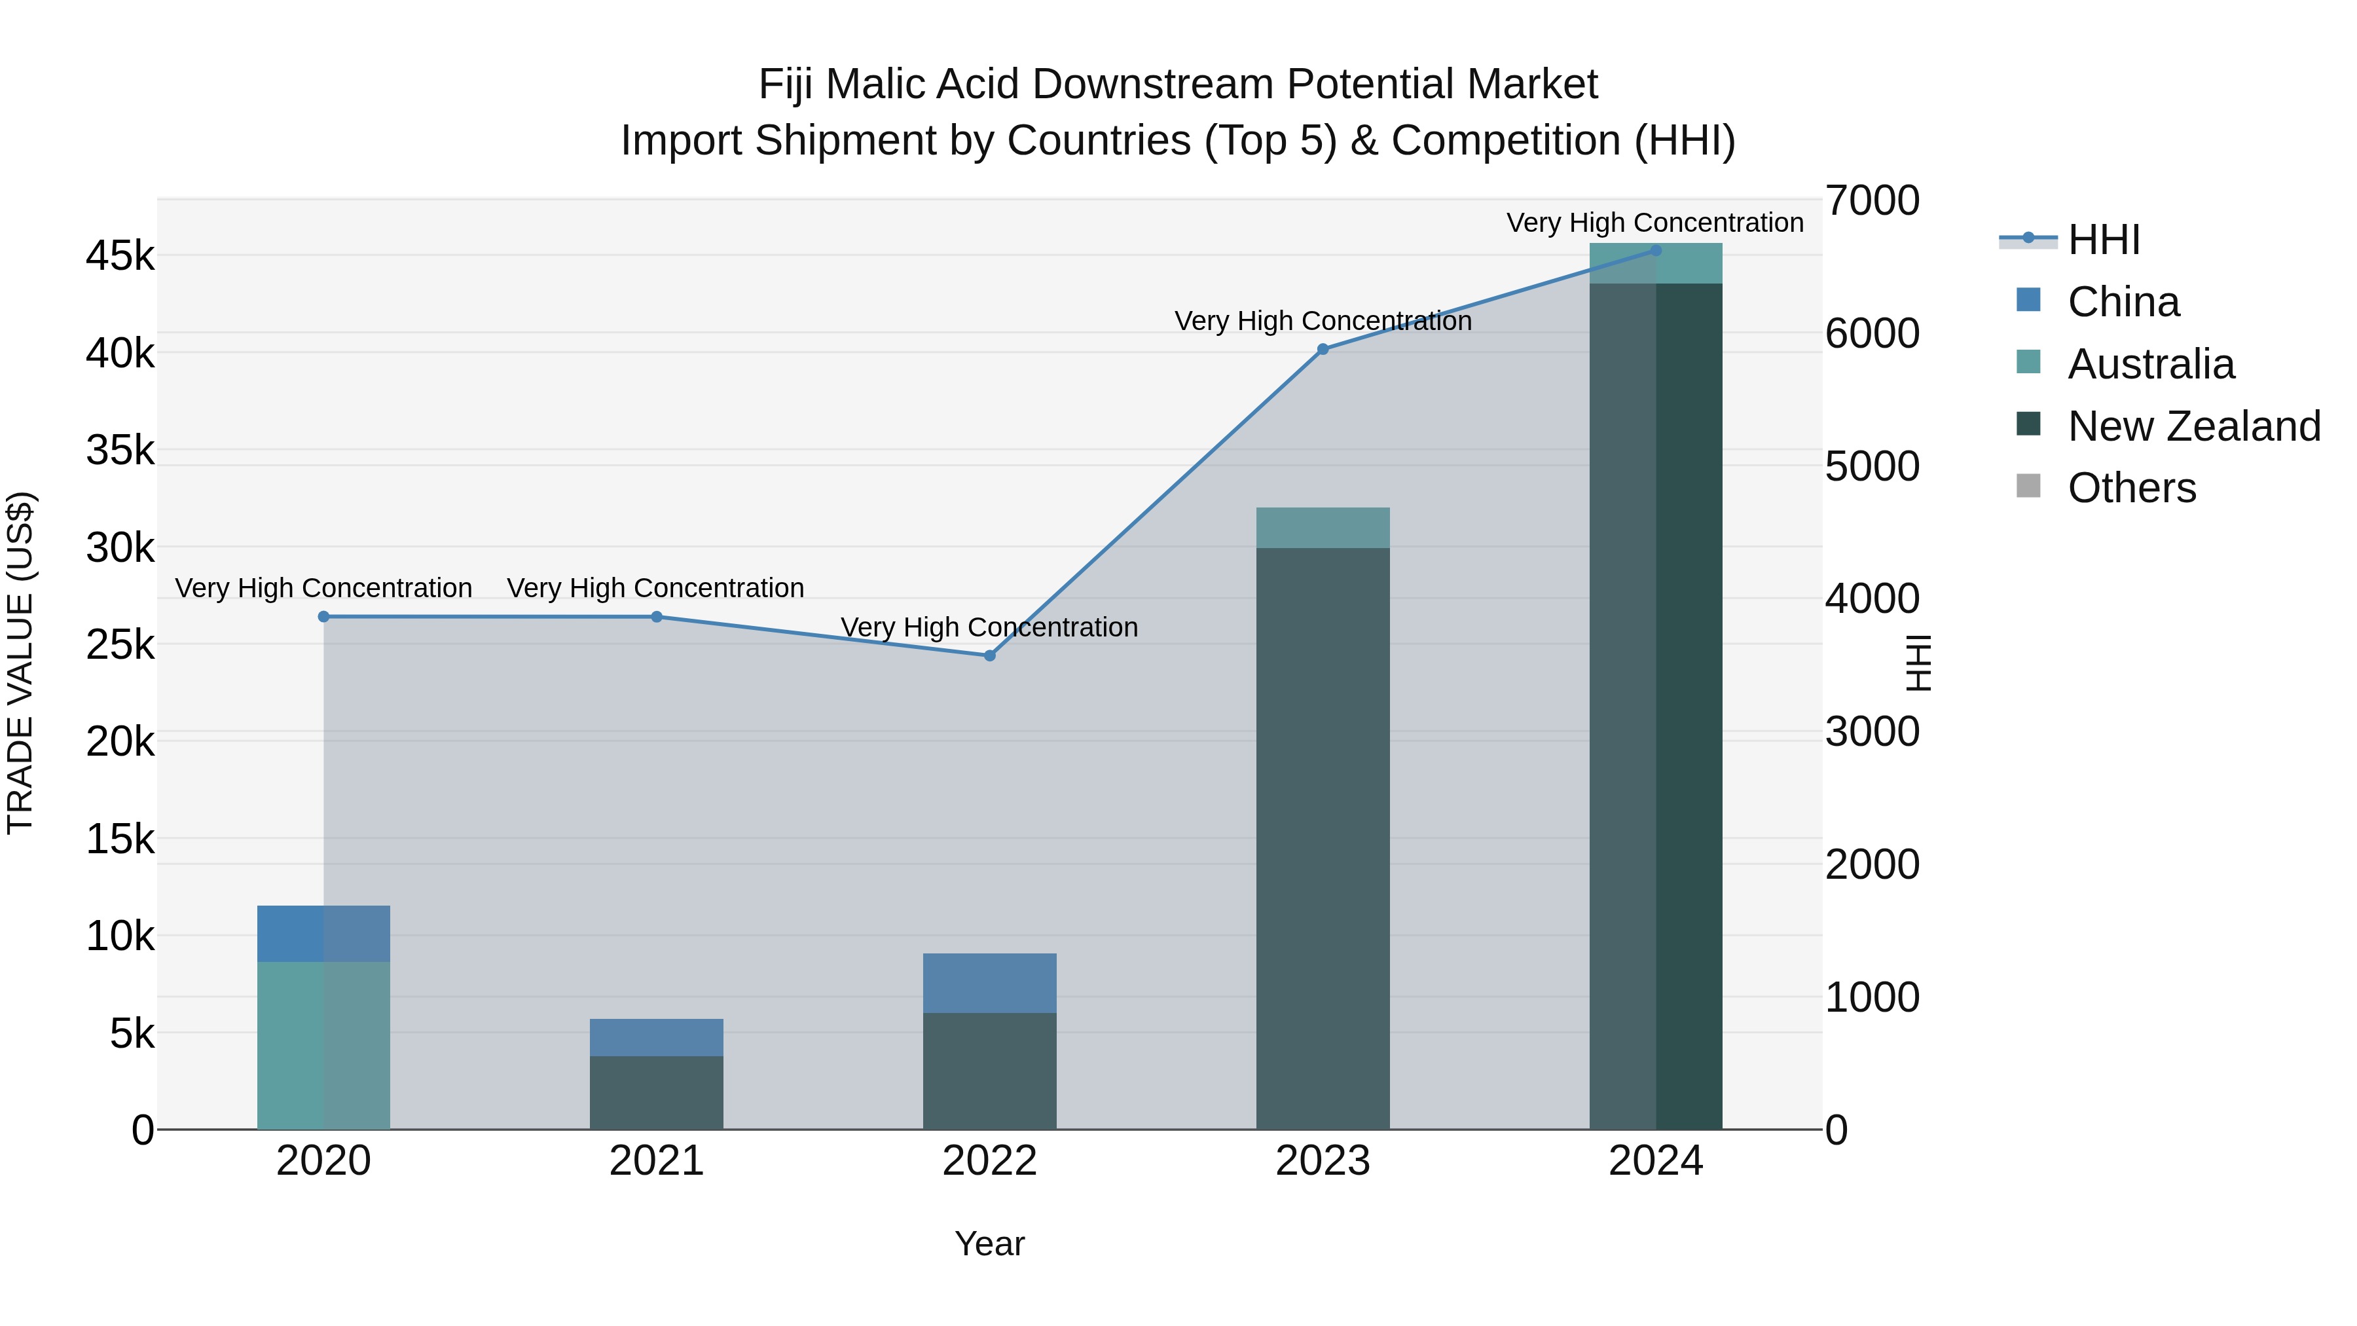Click the 6000 right axis tick
This screenshot has width=2357, height=1326.
point(1872,333)
